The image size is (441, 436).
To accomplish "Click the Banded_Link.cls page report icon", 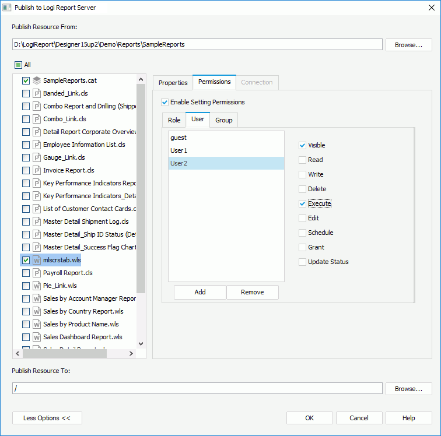I will pyautogui.click(x=36, y=93).
